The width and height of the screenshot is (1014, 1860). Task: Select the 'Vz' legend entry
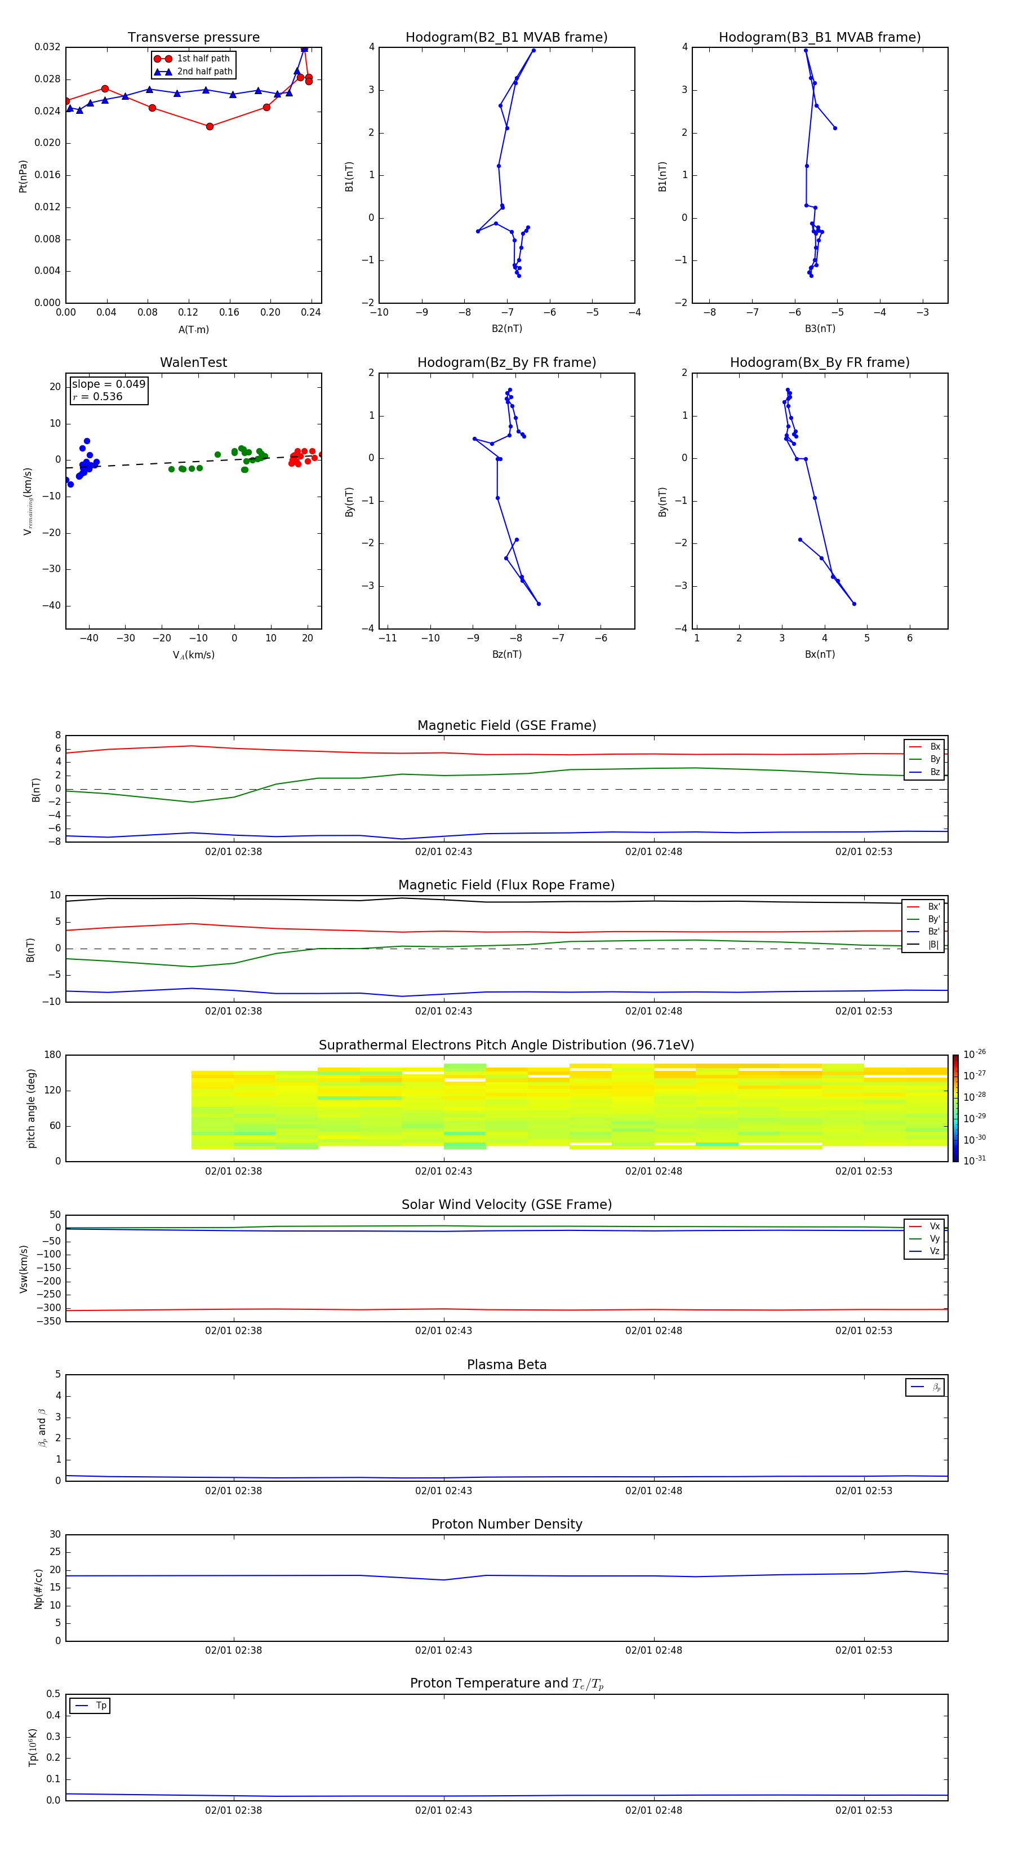coord(924,1251)
